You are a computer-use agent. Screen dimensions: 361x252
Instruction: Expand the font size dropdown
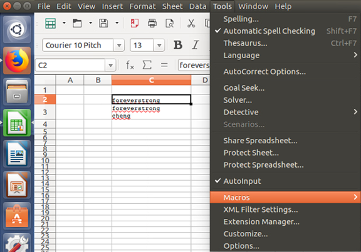click(159, 45)
